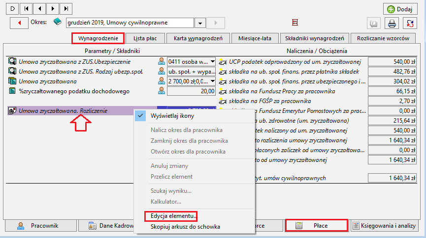Open the Karta wynagrodzeń tab

(x=198, y=38)
